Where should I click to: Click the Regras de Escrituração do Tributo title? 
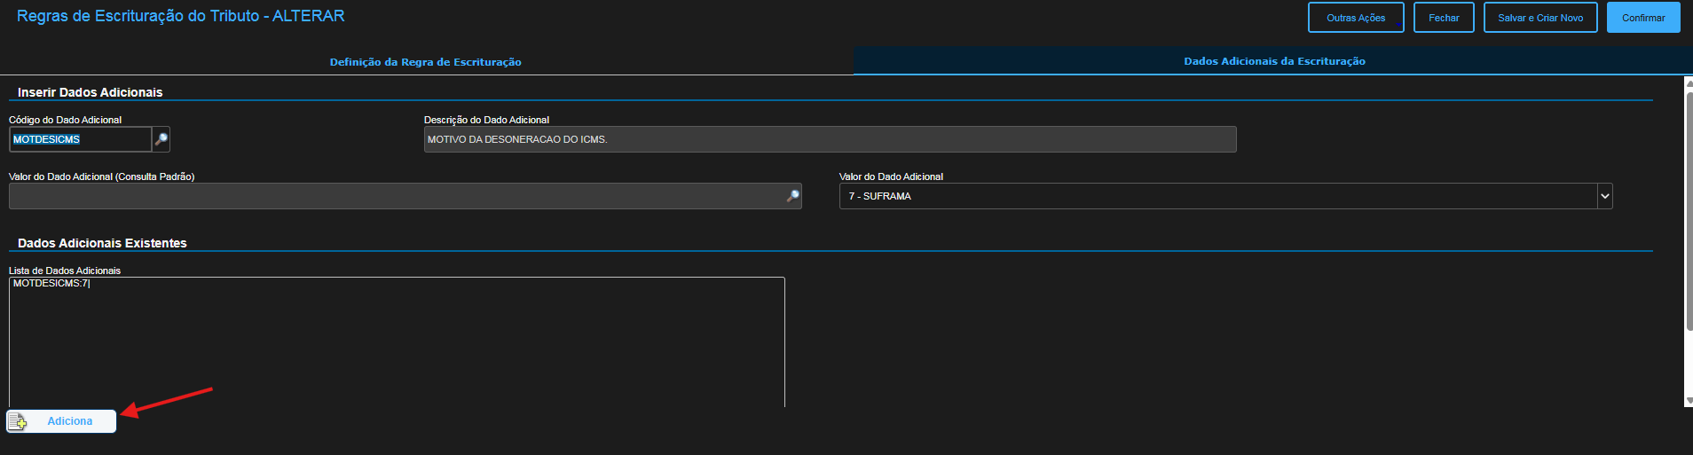click(x=180, y=16)
